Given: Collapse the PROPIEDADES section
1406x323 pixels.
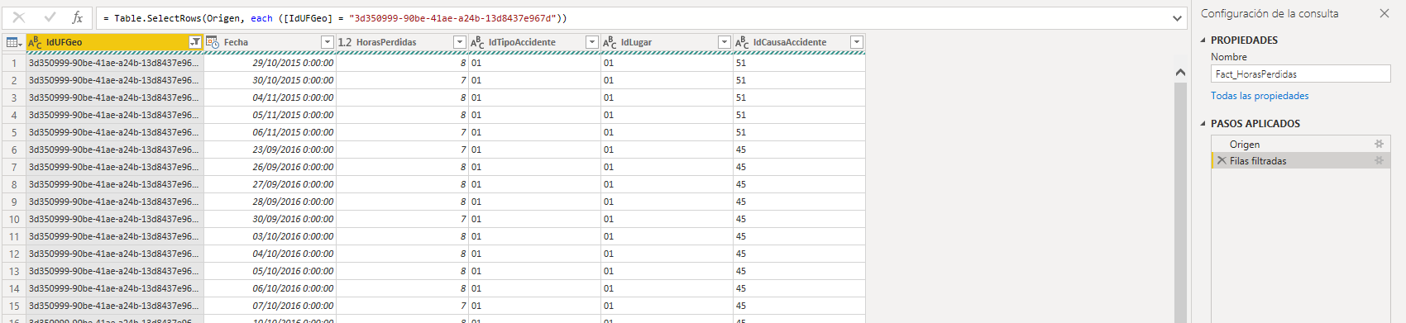Looking at the screenshot, I should (1203, 40).
